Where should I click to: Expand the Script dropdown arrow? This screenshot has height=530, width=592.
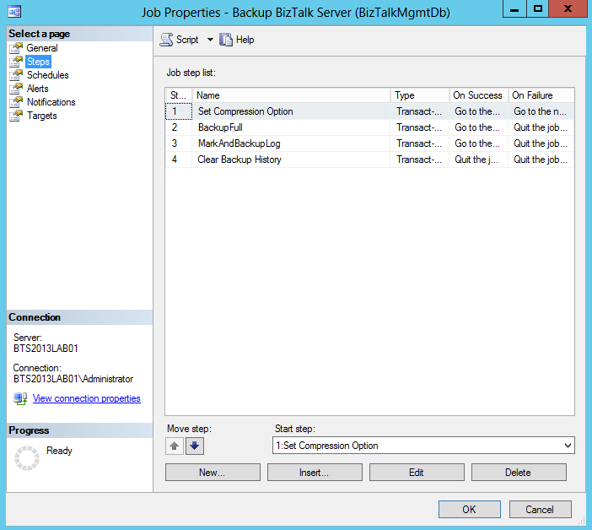(210, 40)
